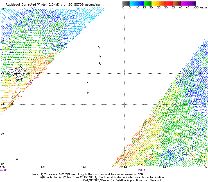Image resolution: width=208 pixels, height=182 pixels.
Task: Click the longitude axis label "138"
Action: click(x=43, y=167)
